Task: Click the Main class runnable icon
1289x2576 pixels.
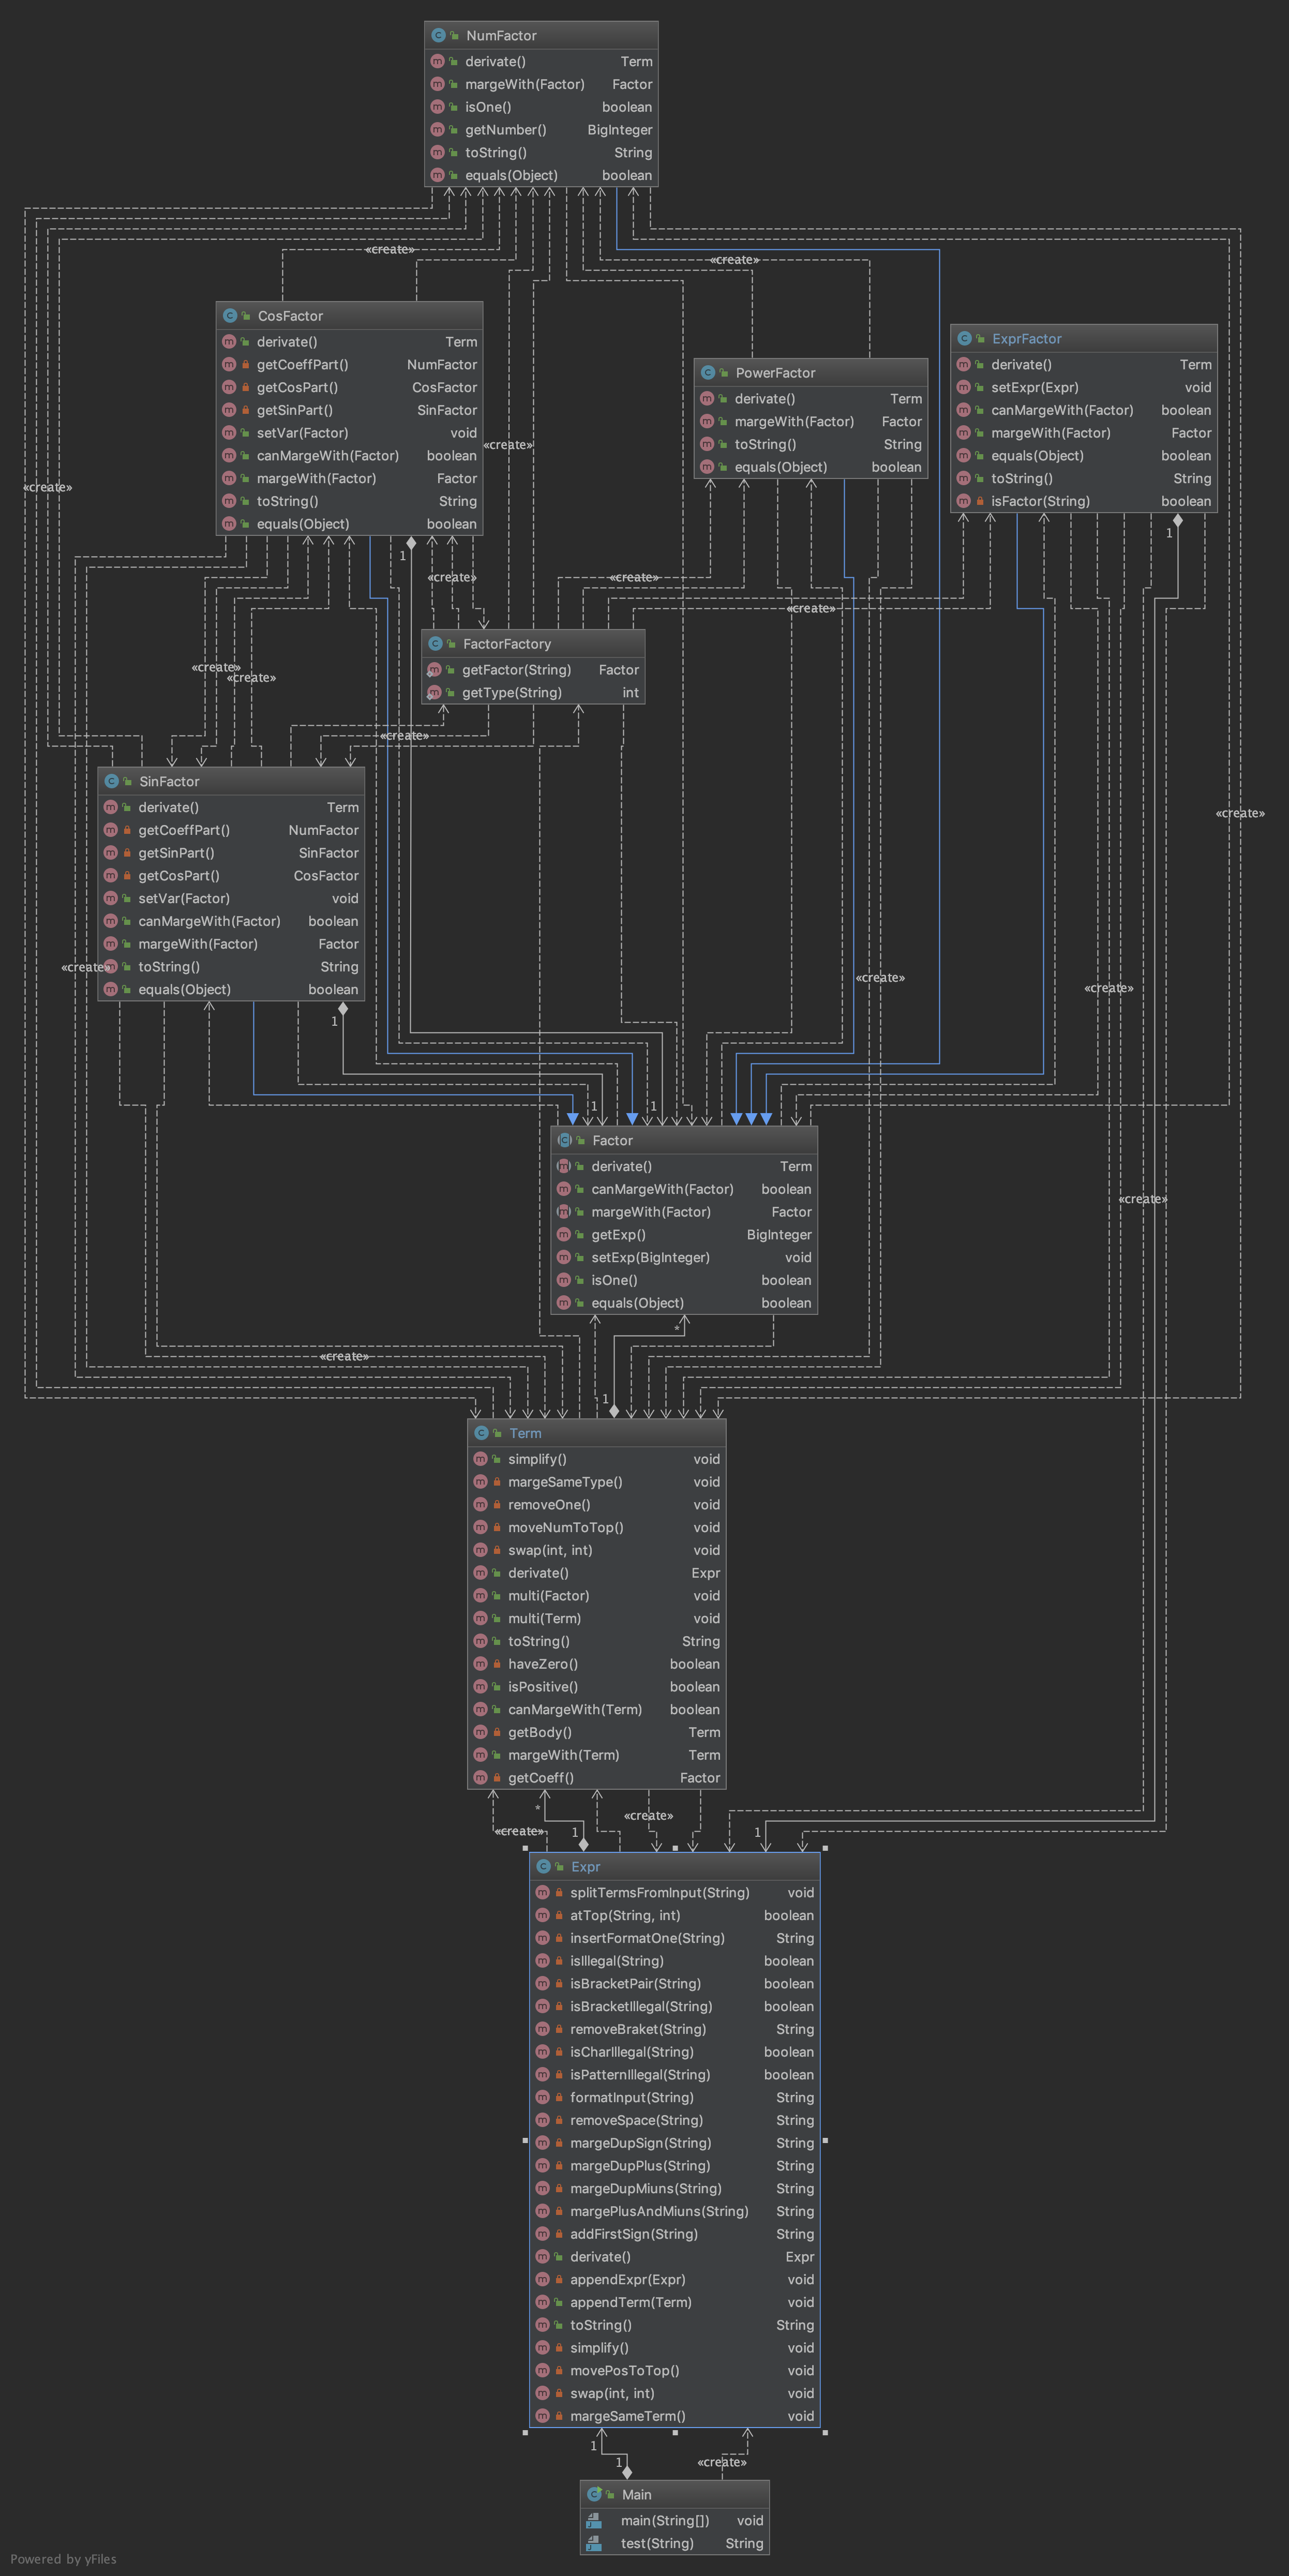Action: pos(594,2494)
